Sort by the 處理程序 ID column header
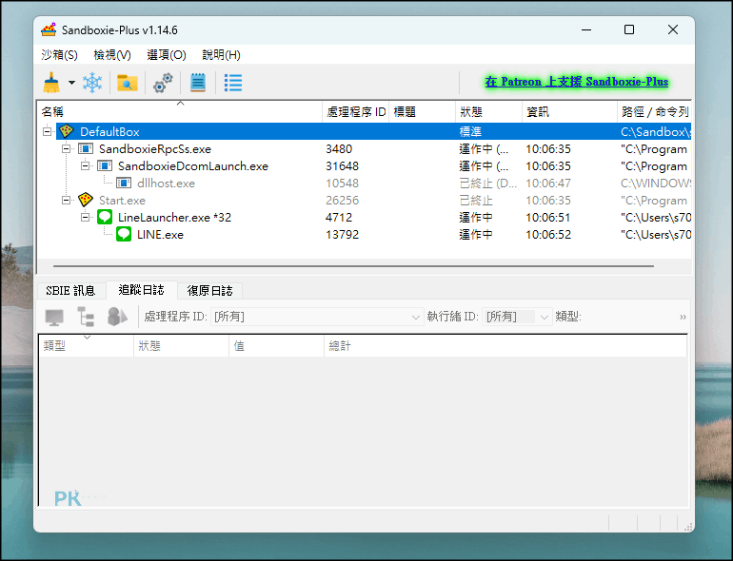The height and width of the screenshot is (561, 733). pos(356,111)
